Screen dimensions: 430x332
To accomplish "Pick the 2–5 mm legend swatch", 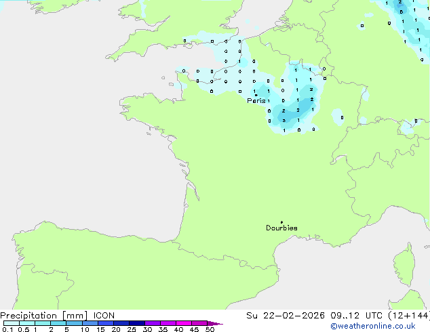I will (x=58, y=323).
